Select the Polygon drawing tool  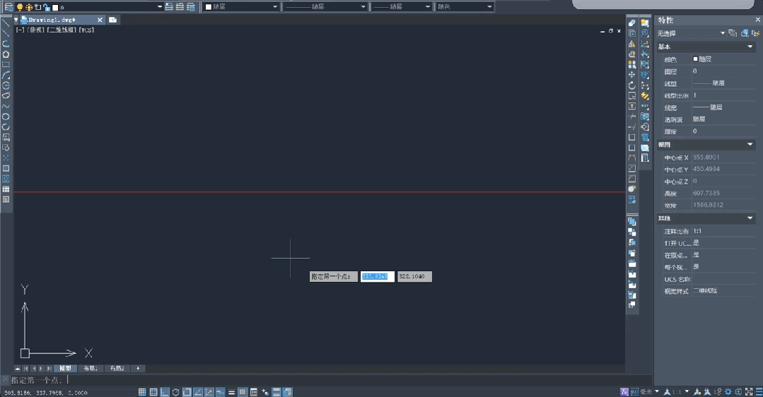[6, 54]
